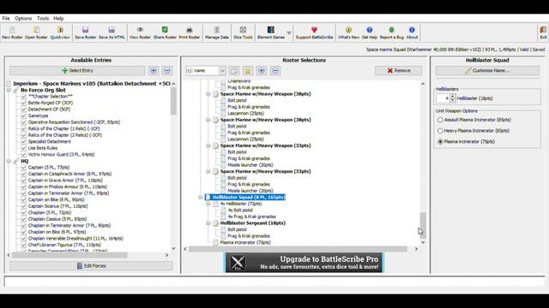Select Plasma incinerator (75pts) roster row

pos(245,242)
